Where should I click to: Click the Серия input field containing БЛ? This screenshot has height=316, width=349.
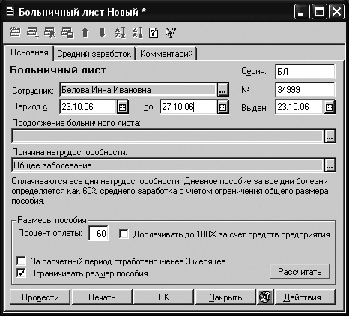point(305,72)
